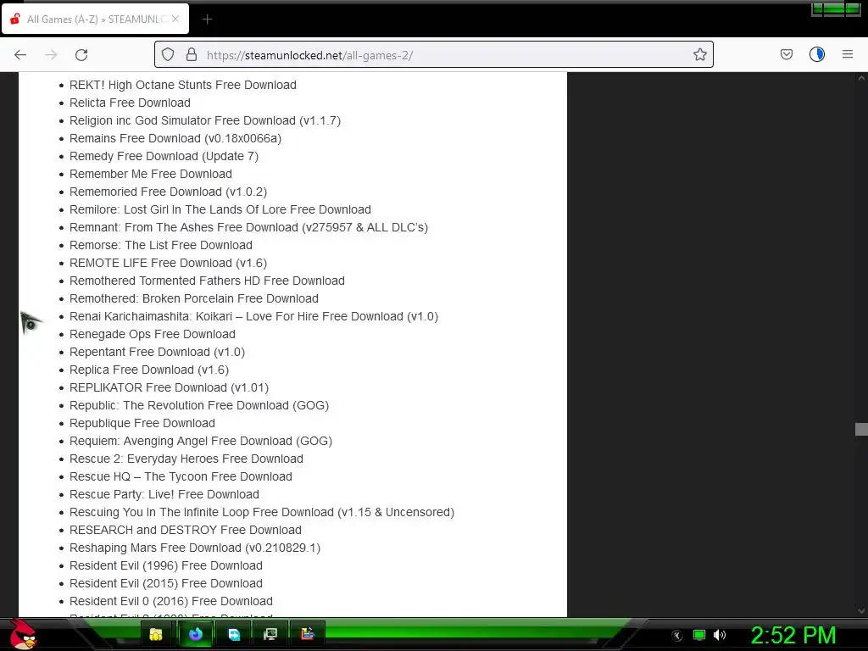Open Requiem: Avenging Angel (GOG) link

(200, 441)
